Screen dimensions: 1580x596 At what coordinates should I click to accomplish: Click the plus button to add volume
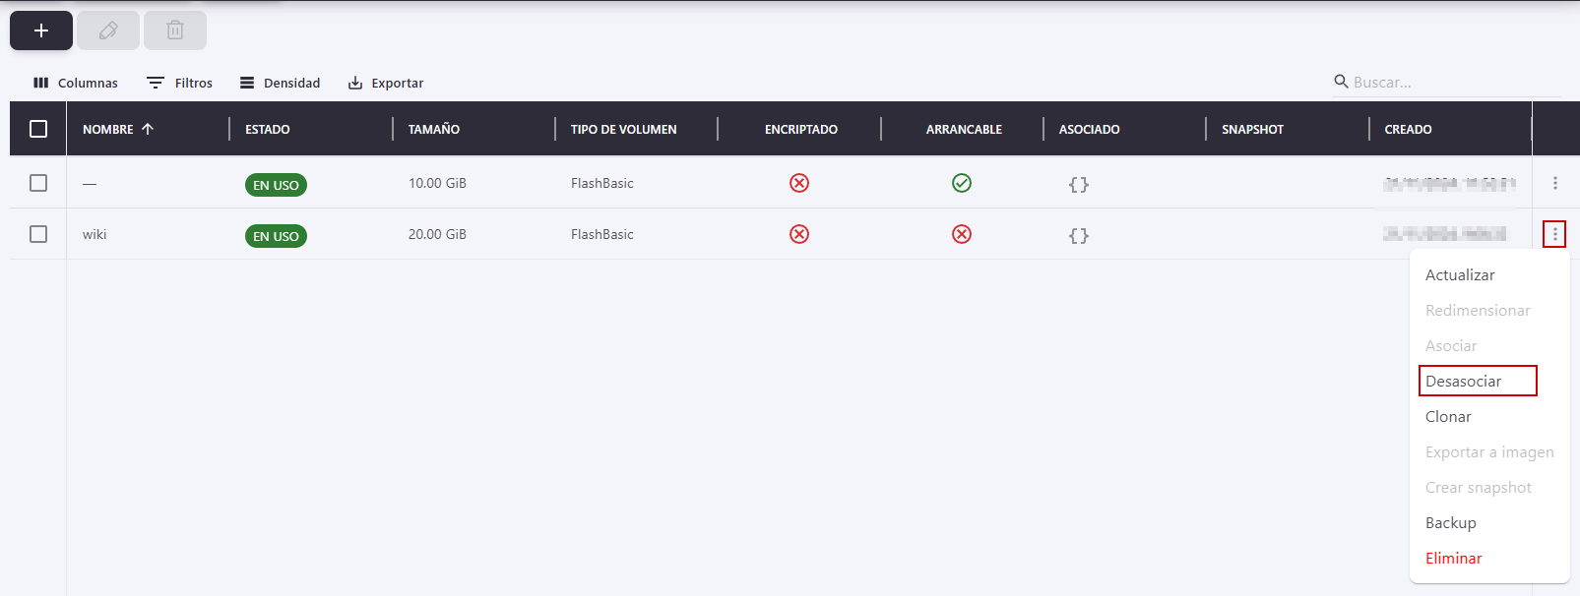(x=41, y=30)
